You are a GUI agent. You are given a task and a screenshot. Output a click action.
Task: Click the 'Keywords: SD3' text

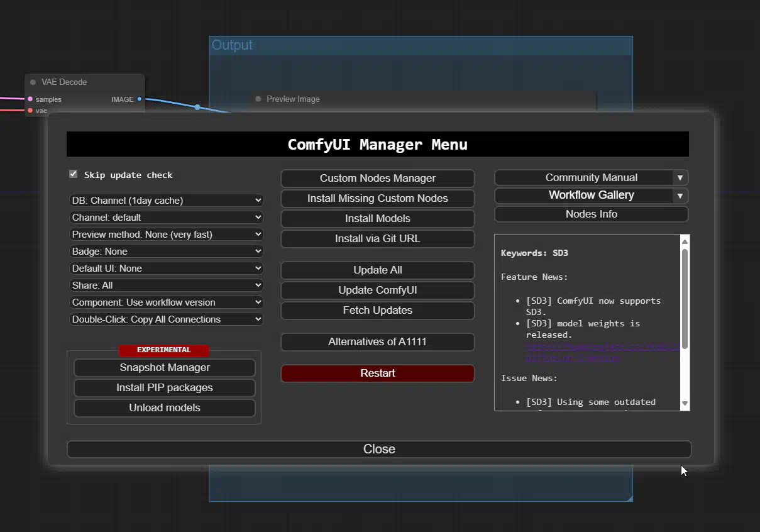[x=534, y=253]
